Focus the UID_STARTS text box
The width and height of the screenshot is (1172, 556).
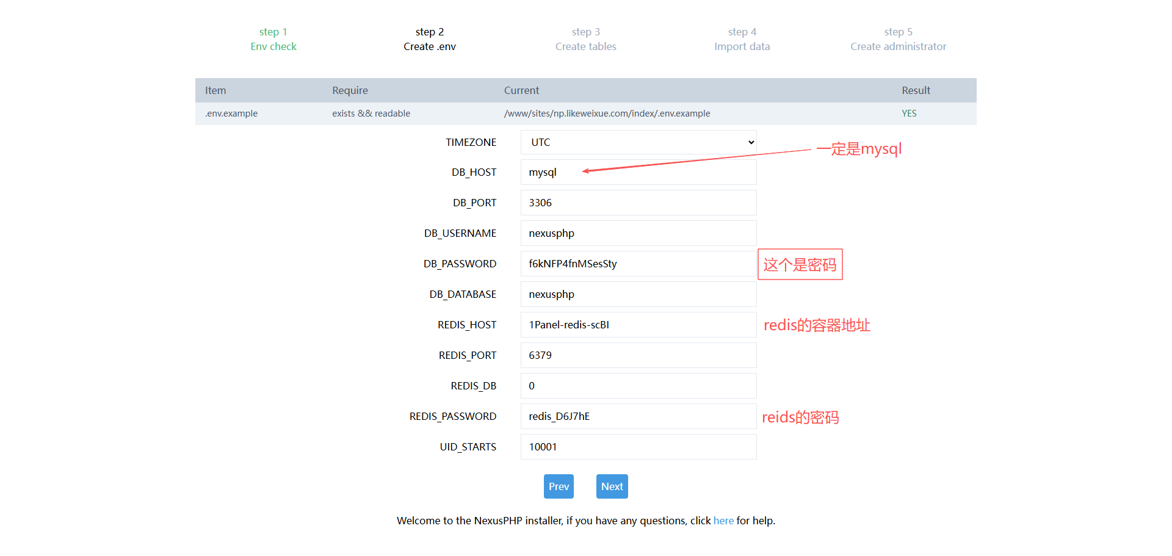click(x=638, y=447)
